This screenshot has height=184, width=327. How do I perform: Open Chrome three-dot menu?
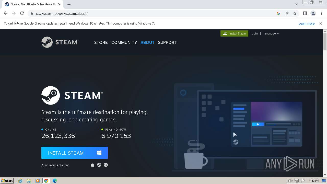tap(321, 13)
